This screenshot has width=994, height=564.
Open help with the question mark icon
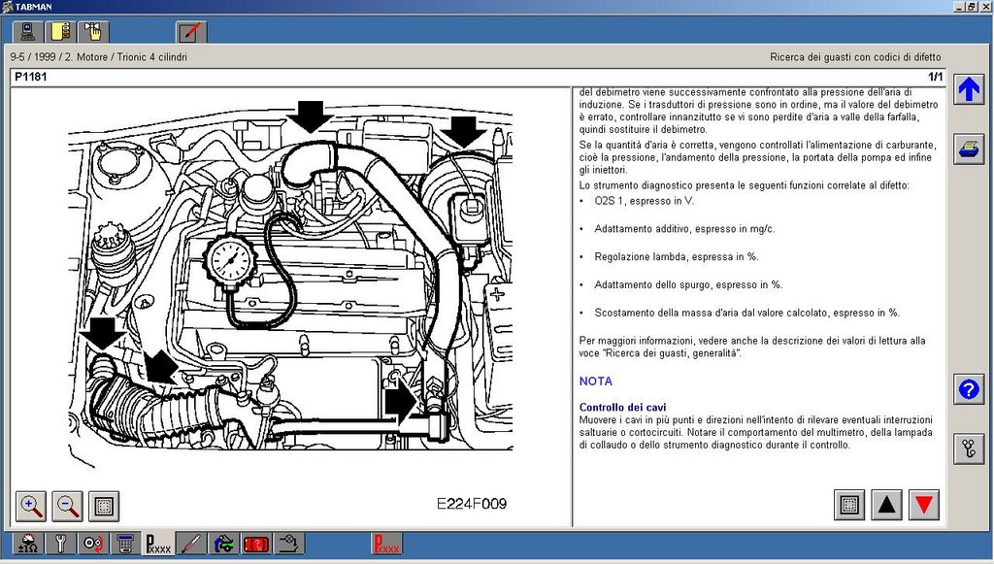(x=969, y=388)
